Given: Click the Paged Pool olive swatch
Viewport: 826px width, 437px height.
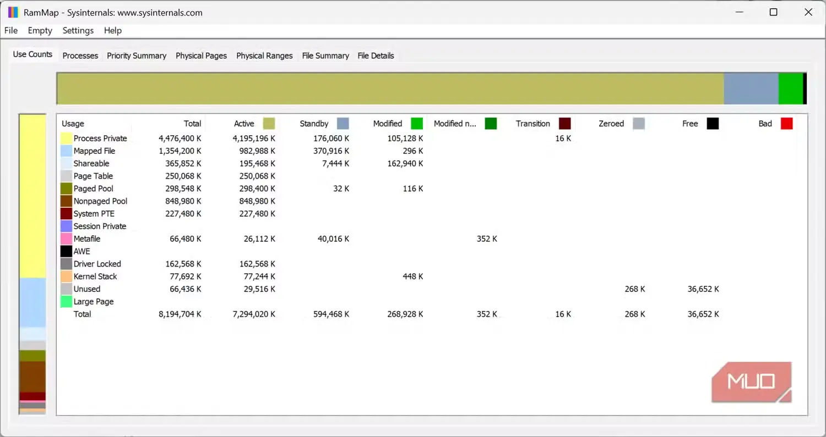Looking at the screenshot, I should click(x=66, y=189).
